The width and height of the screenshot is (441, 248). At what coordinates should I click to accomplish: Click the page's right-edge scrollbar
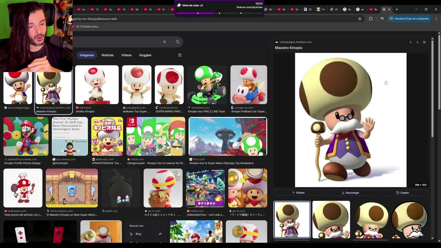point(439,72)
